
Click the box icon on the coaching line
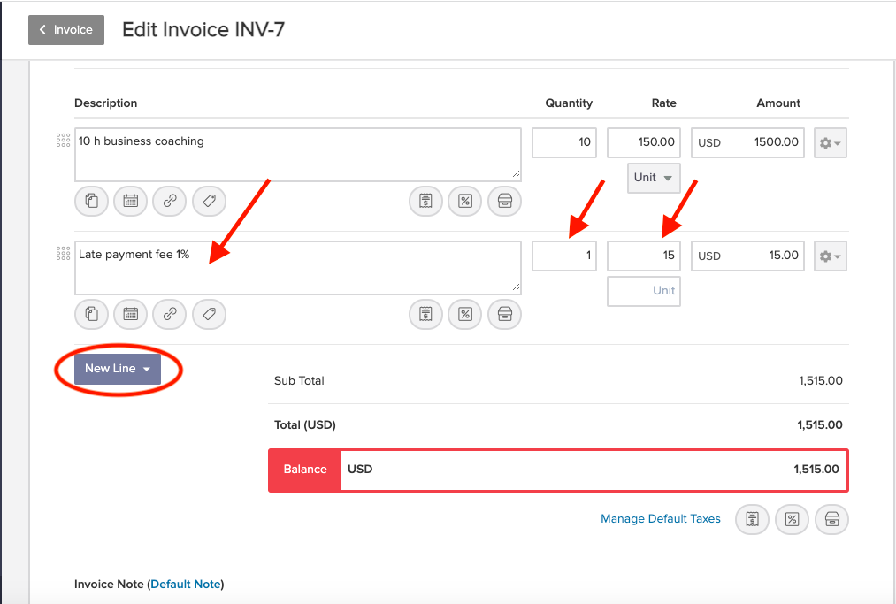504,201
